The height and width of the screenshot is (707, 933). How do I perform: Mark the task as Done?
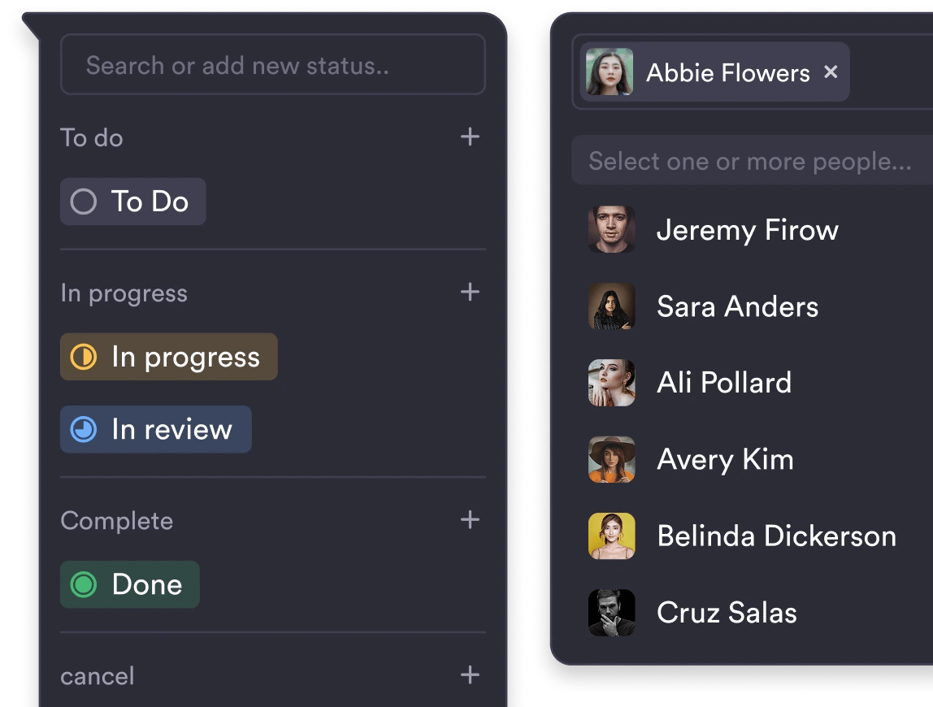click(146, 584)
